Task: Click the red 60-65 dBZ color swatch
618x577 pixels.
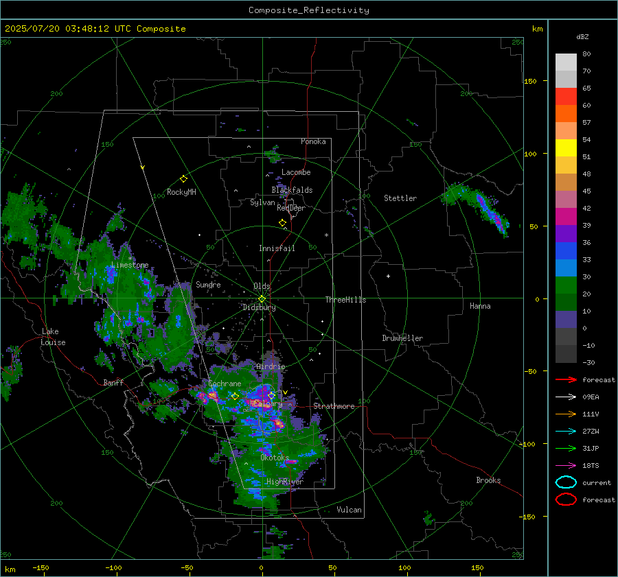Action: pos(566,97)
